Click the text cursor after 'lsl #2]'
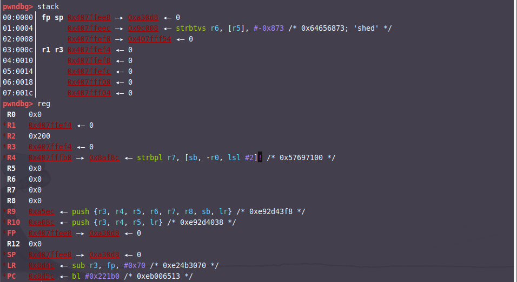This screenshot has height=282, width=517. (x=260, y=157)
